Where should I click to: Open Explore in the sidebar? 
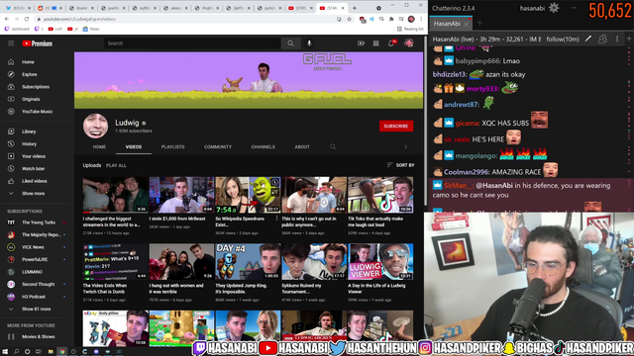(x=29, y=75)
